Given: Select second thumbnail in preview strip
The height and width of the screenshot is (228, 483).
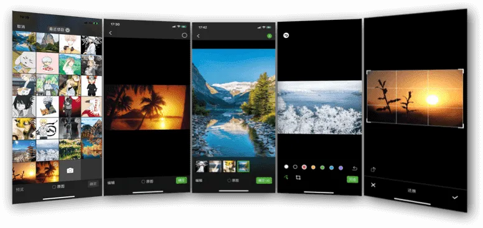Looking at the screenshot, I should coord(215,166).
